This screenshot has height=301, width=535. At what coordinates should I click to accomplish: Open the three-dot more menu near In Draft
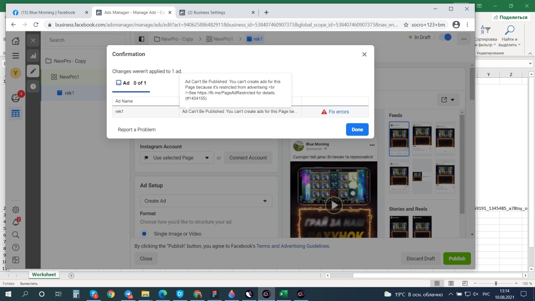click(x=464, y=38)
